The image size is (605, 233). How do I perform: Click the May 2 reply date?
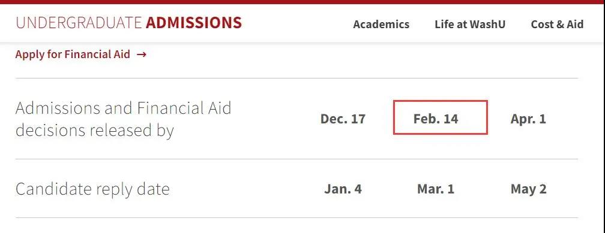(x=528, y=189)
